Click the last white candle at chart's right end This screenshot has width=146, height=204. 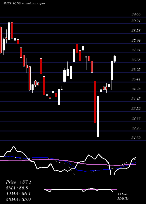[115, 59]
